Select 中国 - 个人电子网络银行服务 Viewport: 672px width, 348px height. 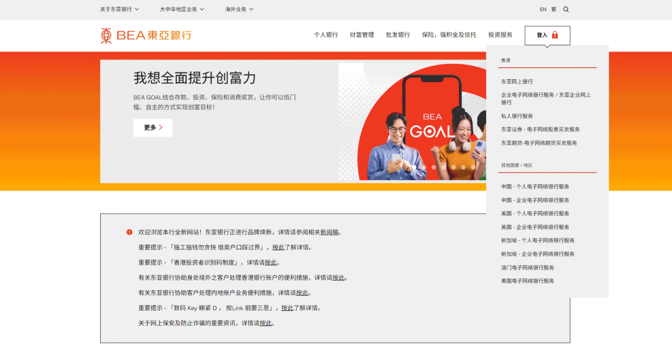tap(535, 187)
